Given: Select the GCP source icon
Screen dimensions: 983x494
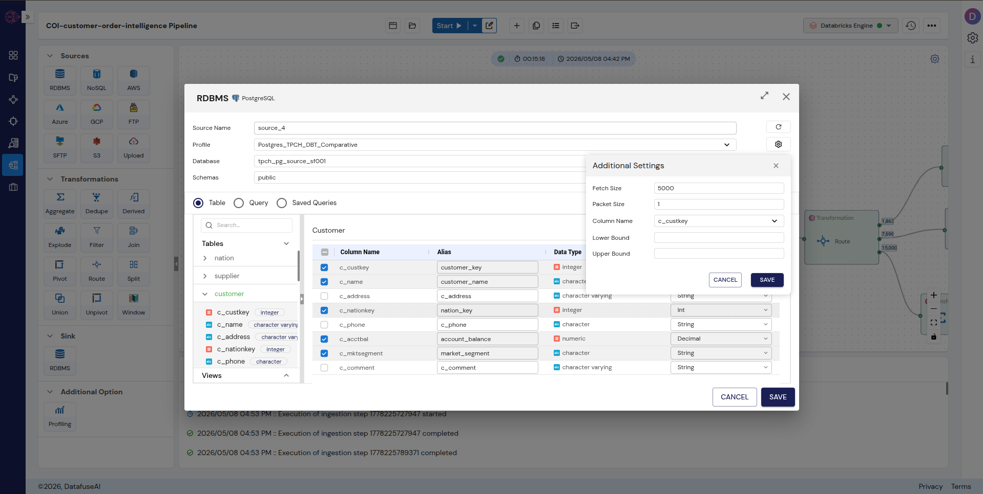Looking at the screenshot, I should tap(97, 114).
